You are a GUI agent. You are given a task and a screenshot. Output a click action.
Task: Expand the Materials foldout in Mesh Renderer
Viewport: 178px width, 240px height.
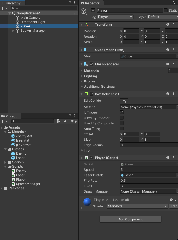pos(82,71)
